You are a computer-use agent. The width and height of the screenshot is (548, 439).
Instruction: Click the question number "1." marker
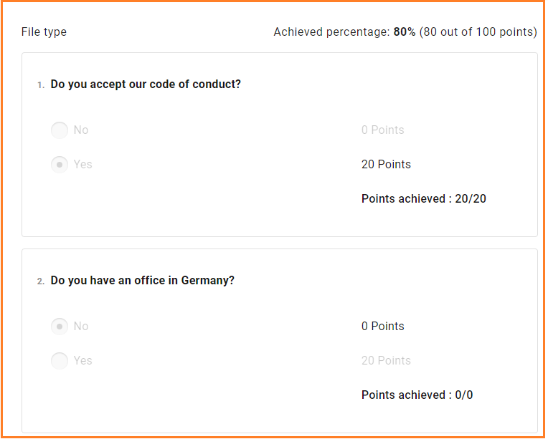point(41,85)
